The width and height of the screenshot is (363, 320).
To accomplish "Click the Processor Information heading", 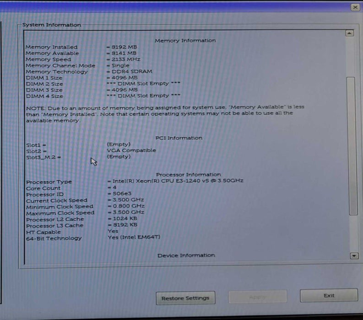I will click(x=189, y=175).
